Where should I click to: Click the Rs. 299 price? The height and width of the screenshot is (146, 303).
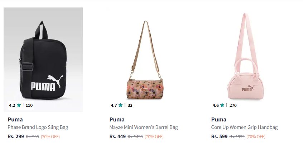[15, 136]
